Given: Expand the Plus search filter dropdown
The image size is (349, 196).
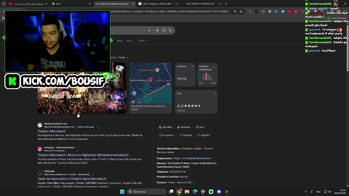Looking at the screenshot, I should pos(130,41).
